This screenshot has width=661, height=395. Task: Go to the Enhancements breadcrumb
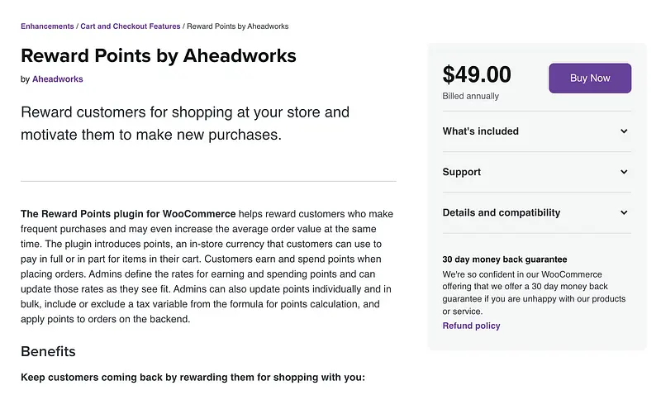(47, 26)
